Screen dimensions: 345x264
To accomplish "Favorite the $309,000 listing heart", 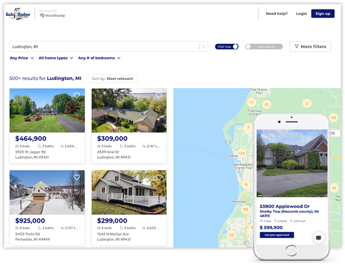I will pos(159,95).
